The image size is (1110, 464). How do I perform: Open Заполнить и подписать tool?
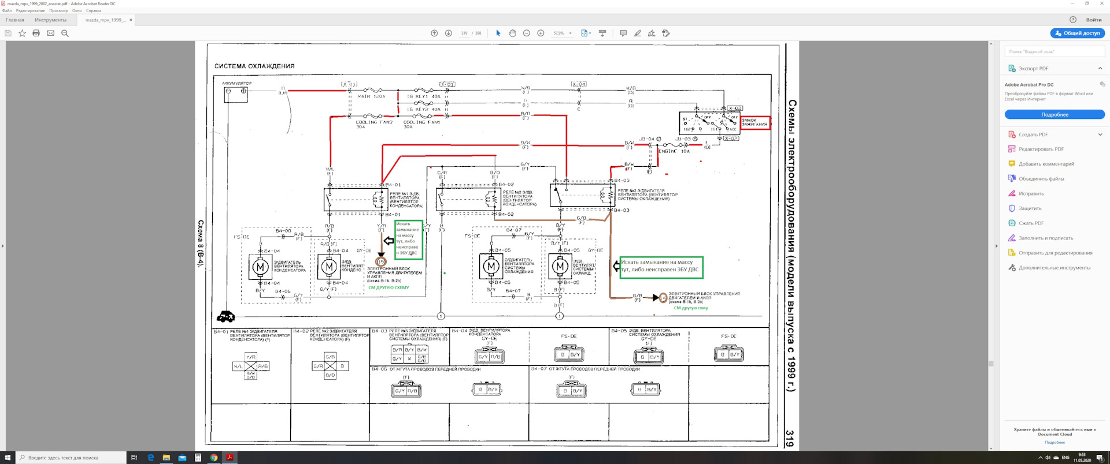tap(1045, 238)
